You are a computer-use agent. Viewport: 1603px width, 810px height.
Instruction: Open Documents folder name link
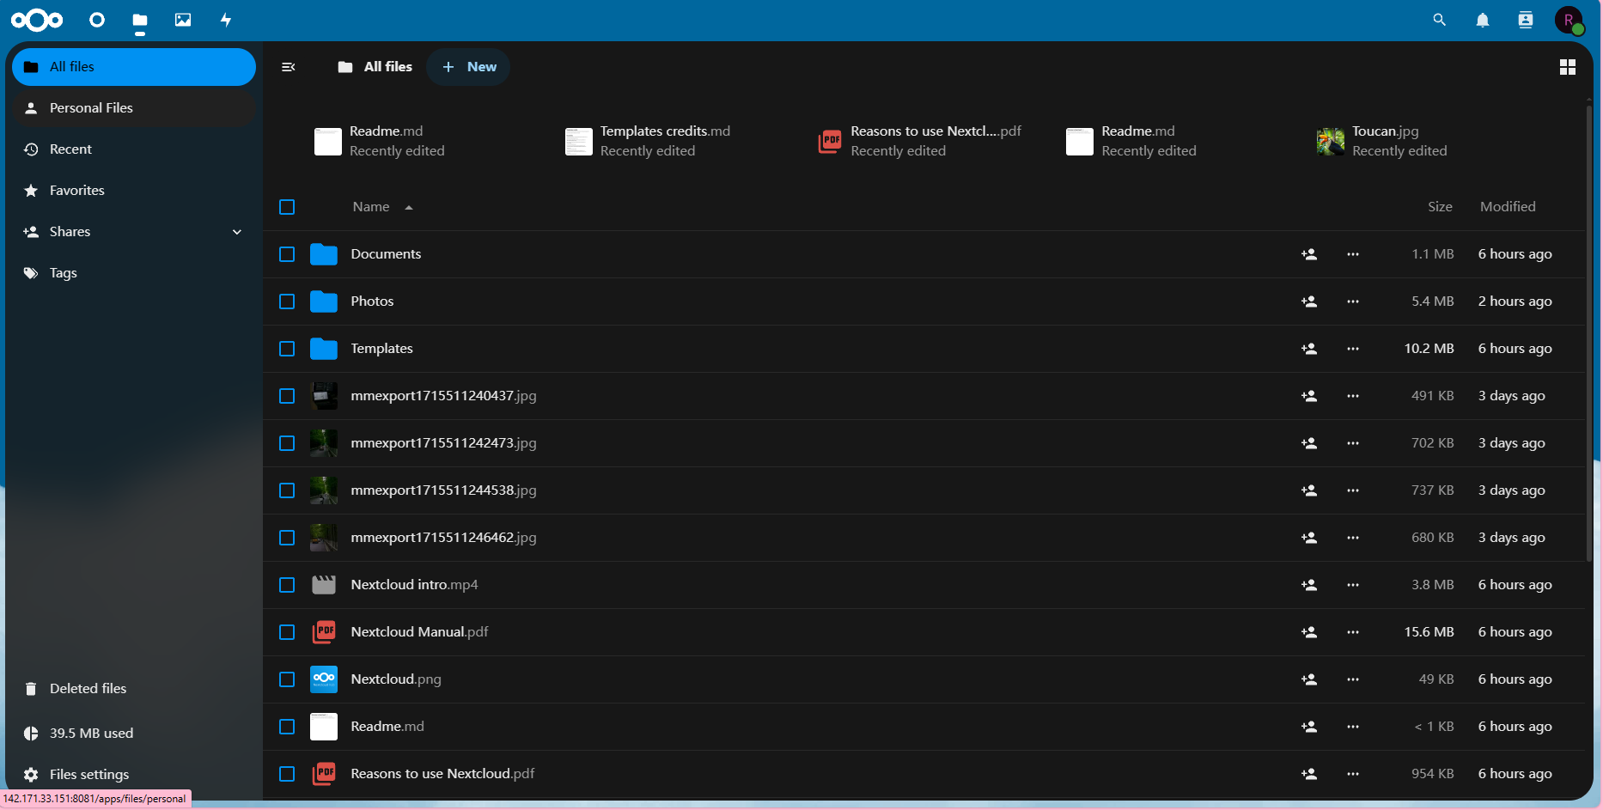(x=386, y=254)
